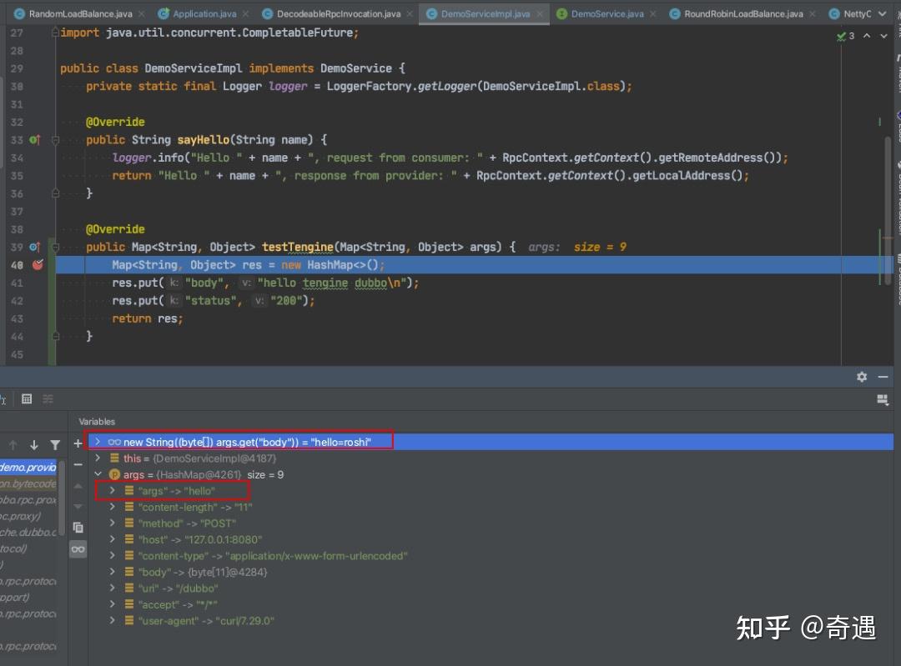Go to the previous frame with the up arrow
Viewport: 901px width, 666px height.
pos(13,445)
